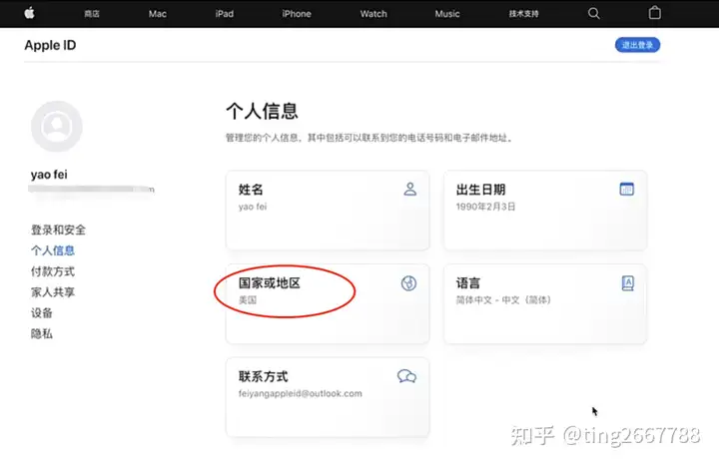The image size is (719, 468).
Task: Click the 美国 region value
Action: (248, 300)
